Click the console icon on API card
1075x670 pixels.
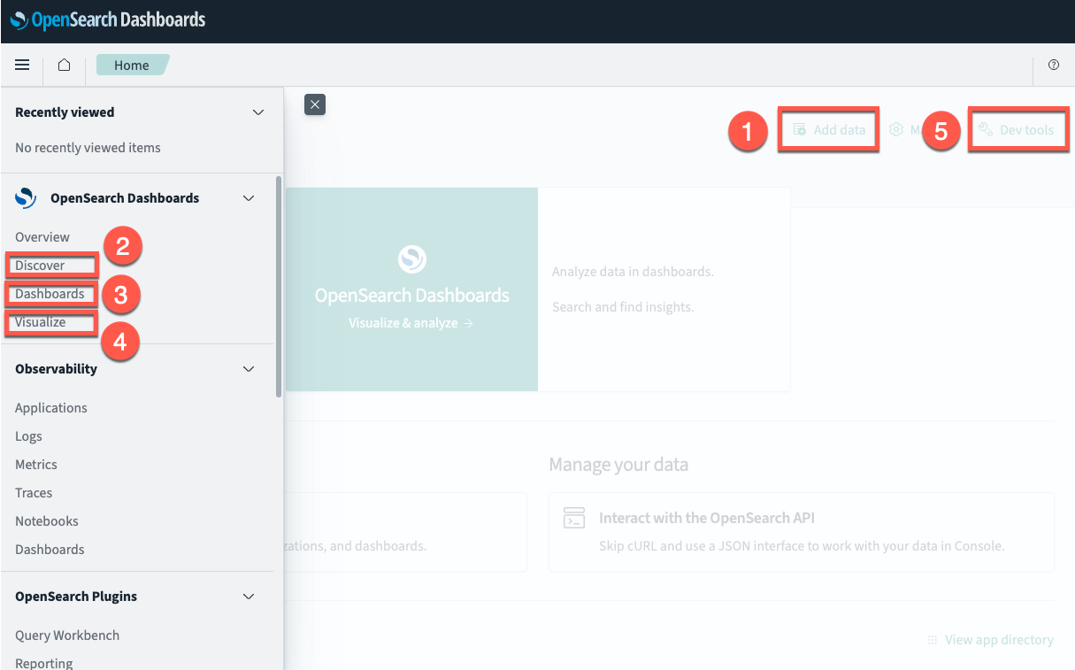(x=574, y=519)
